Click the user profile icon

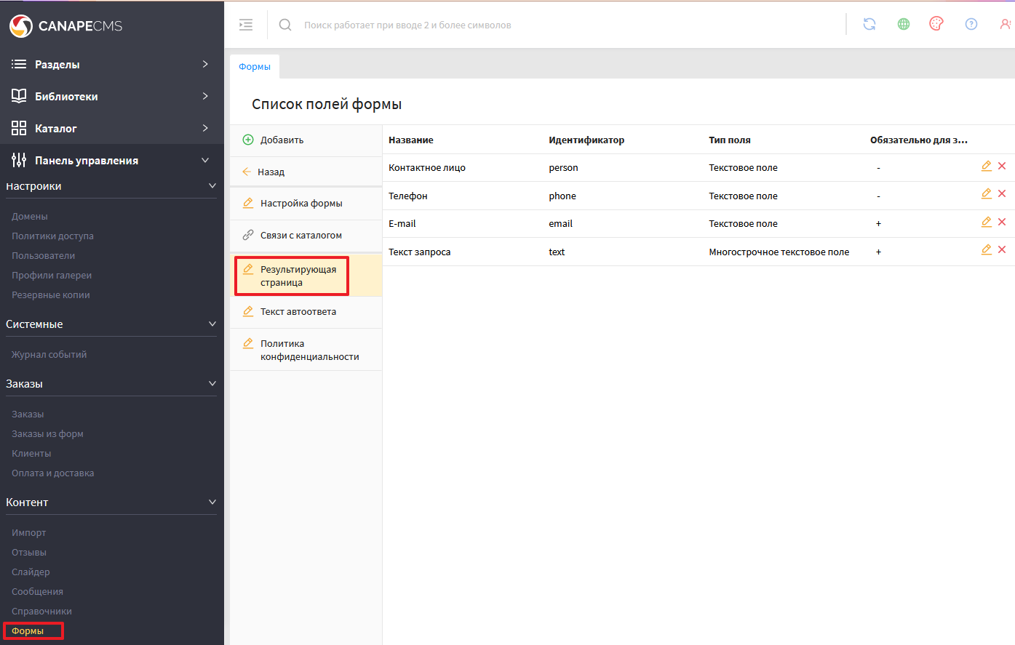point(1005,24)
